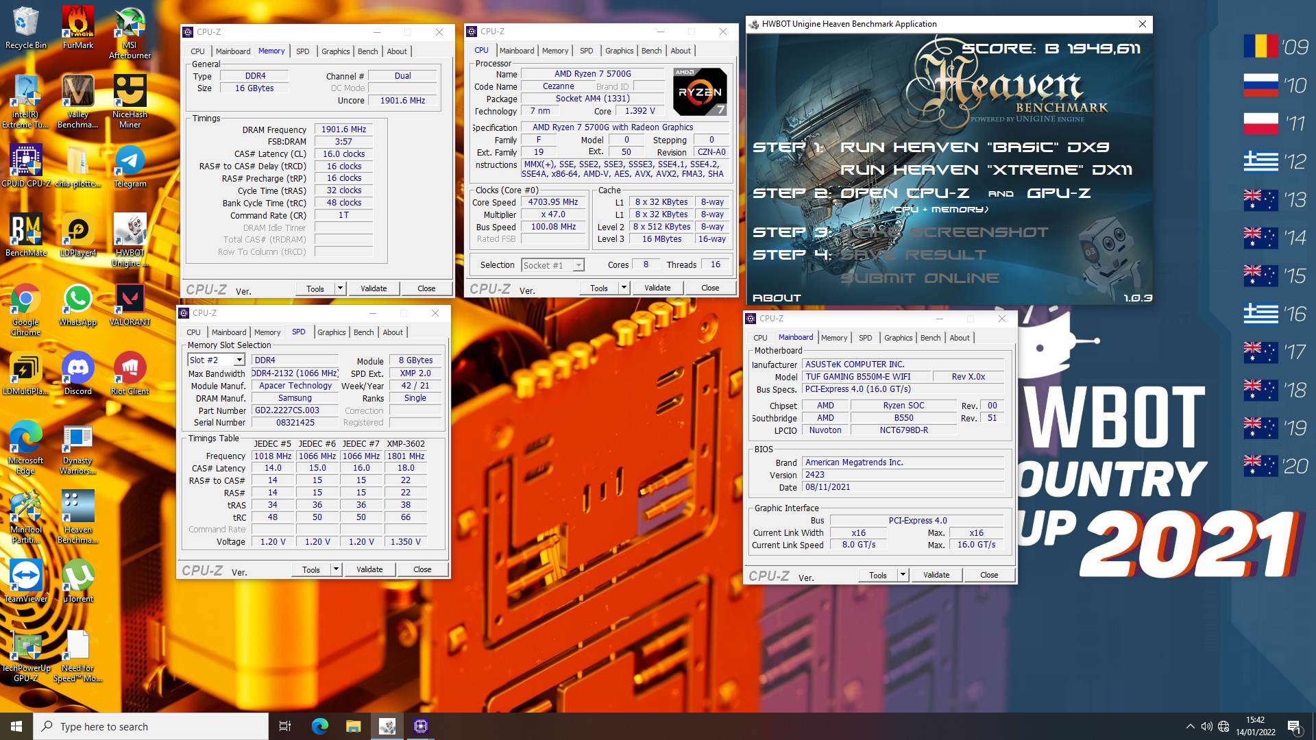Open About tab in Mainboard CPU-Z window
This screenshot has width=1316, height=740.
960,338
